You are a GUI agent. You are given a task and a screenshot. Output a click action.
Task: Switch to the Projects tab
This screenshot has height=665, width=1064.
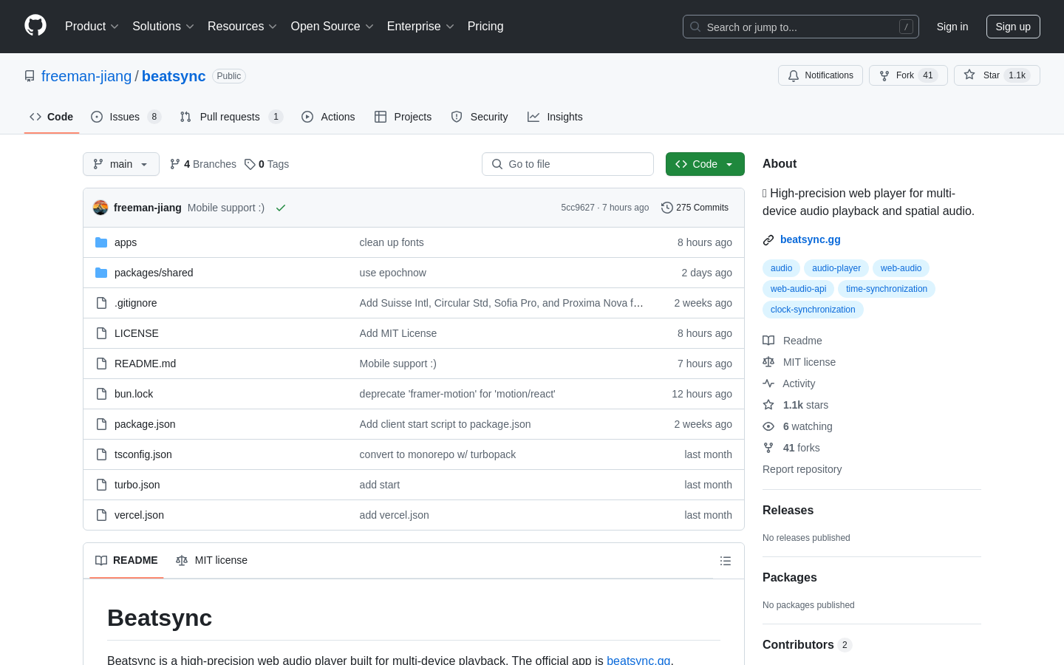click(403, 117)
